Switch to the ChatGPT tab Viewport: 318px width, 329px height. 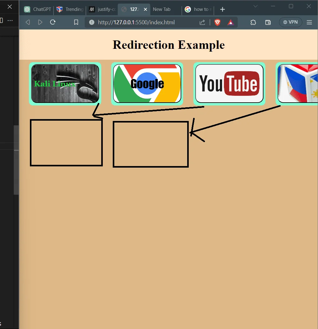37,9
